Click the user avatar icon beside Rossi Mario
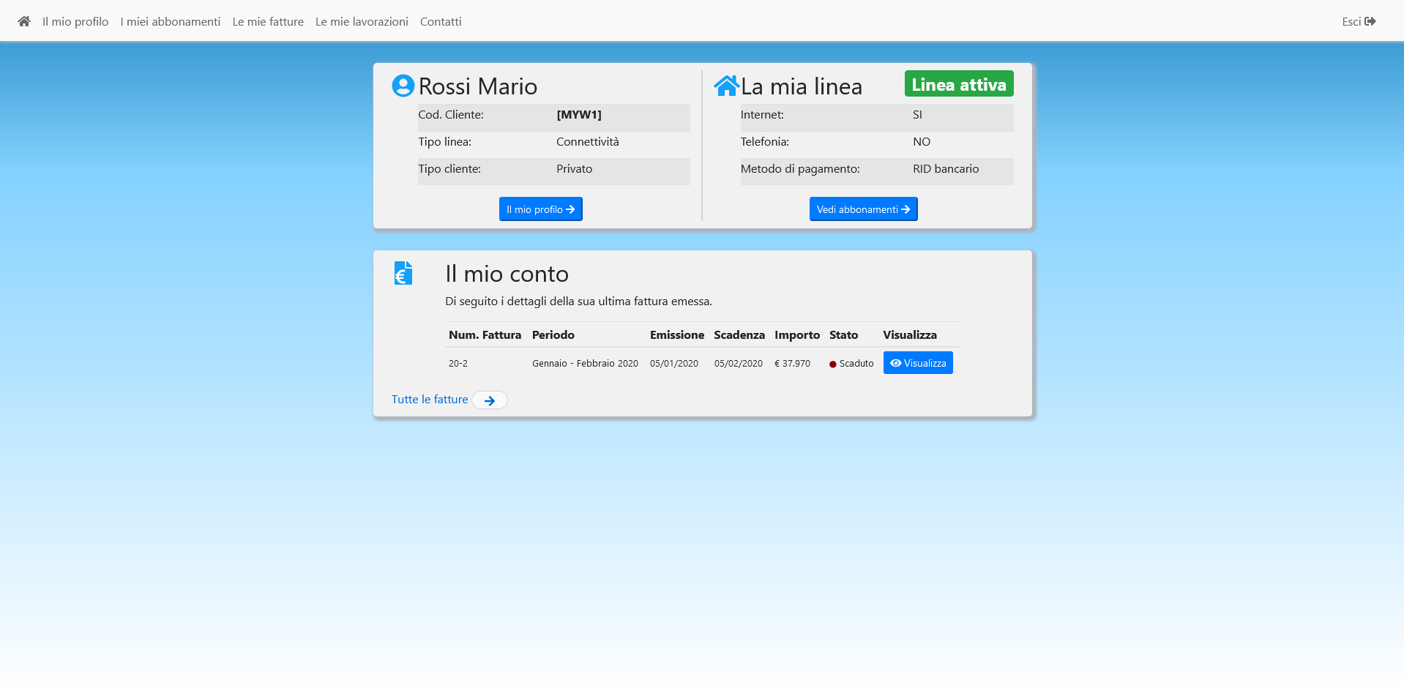This screenshot has width=1404, height=685. click(403, 86)
